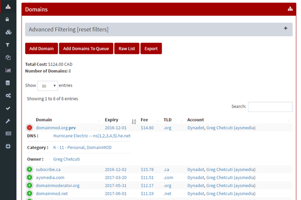Expand the Advanced Filtering panel plus sign
Viewport: 301px width, 200px height.
[x=285, y=28]
